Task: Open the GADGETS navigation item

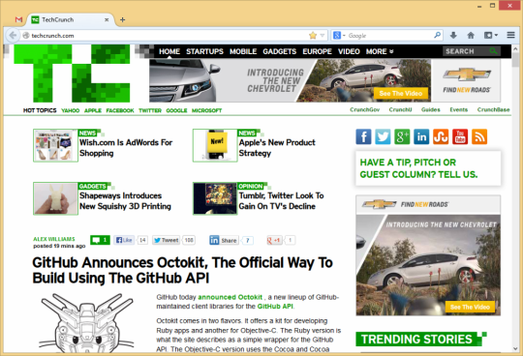Action: click(280, 51)
